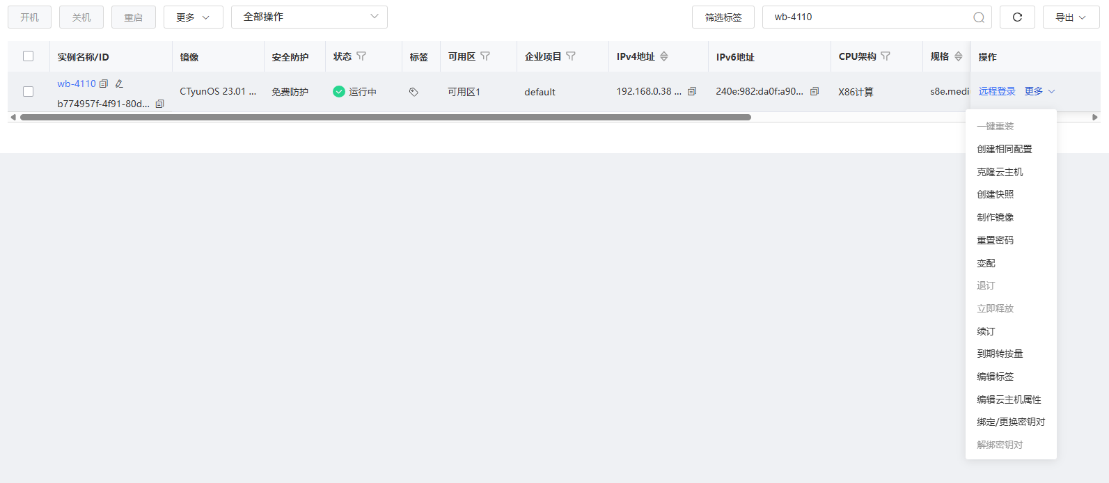This screenshot has height=483, width=1109.
Task: Sort by 规格 column
Action: (x=959, y=56)
